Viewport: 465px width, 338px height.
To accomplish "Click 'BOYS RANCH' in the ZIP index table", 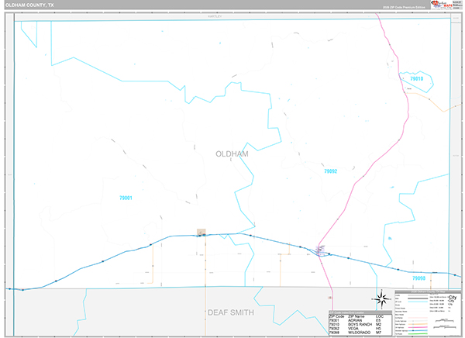I will tap(360, 325).
